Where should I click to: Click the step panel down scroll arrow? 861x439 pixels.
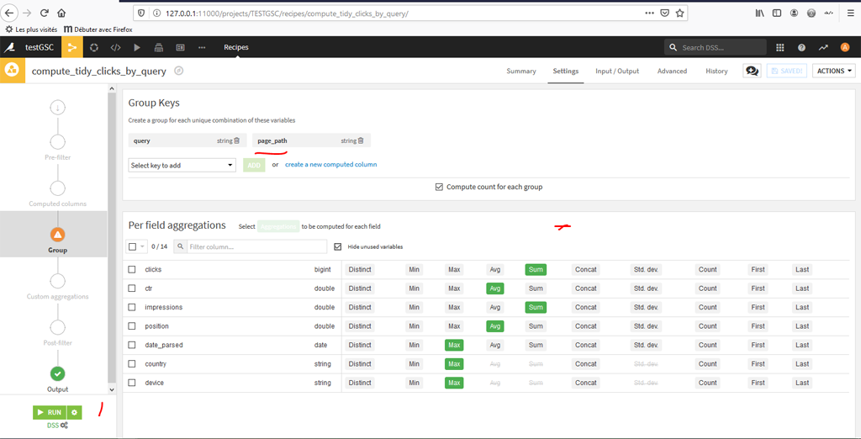pyautogui.click(x=112, y=389)
